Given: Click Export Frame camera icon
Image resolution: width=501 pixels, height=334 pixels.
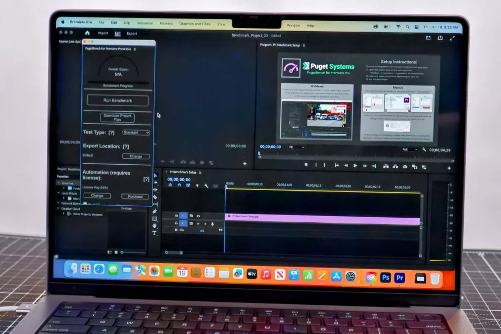Looking at the screenshot, I should (x=405, y=167).
